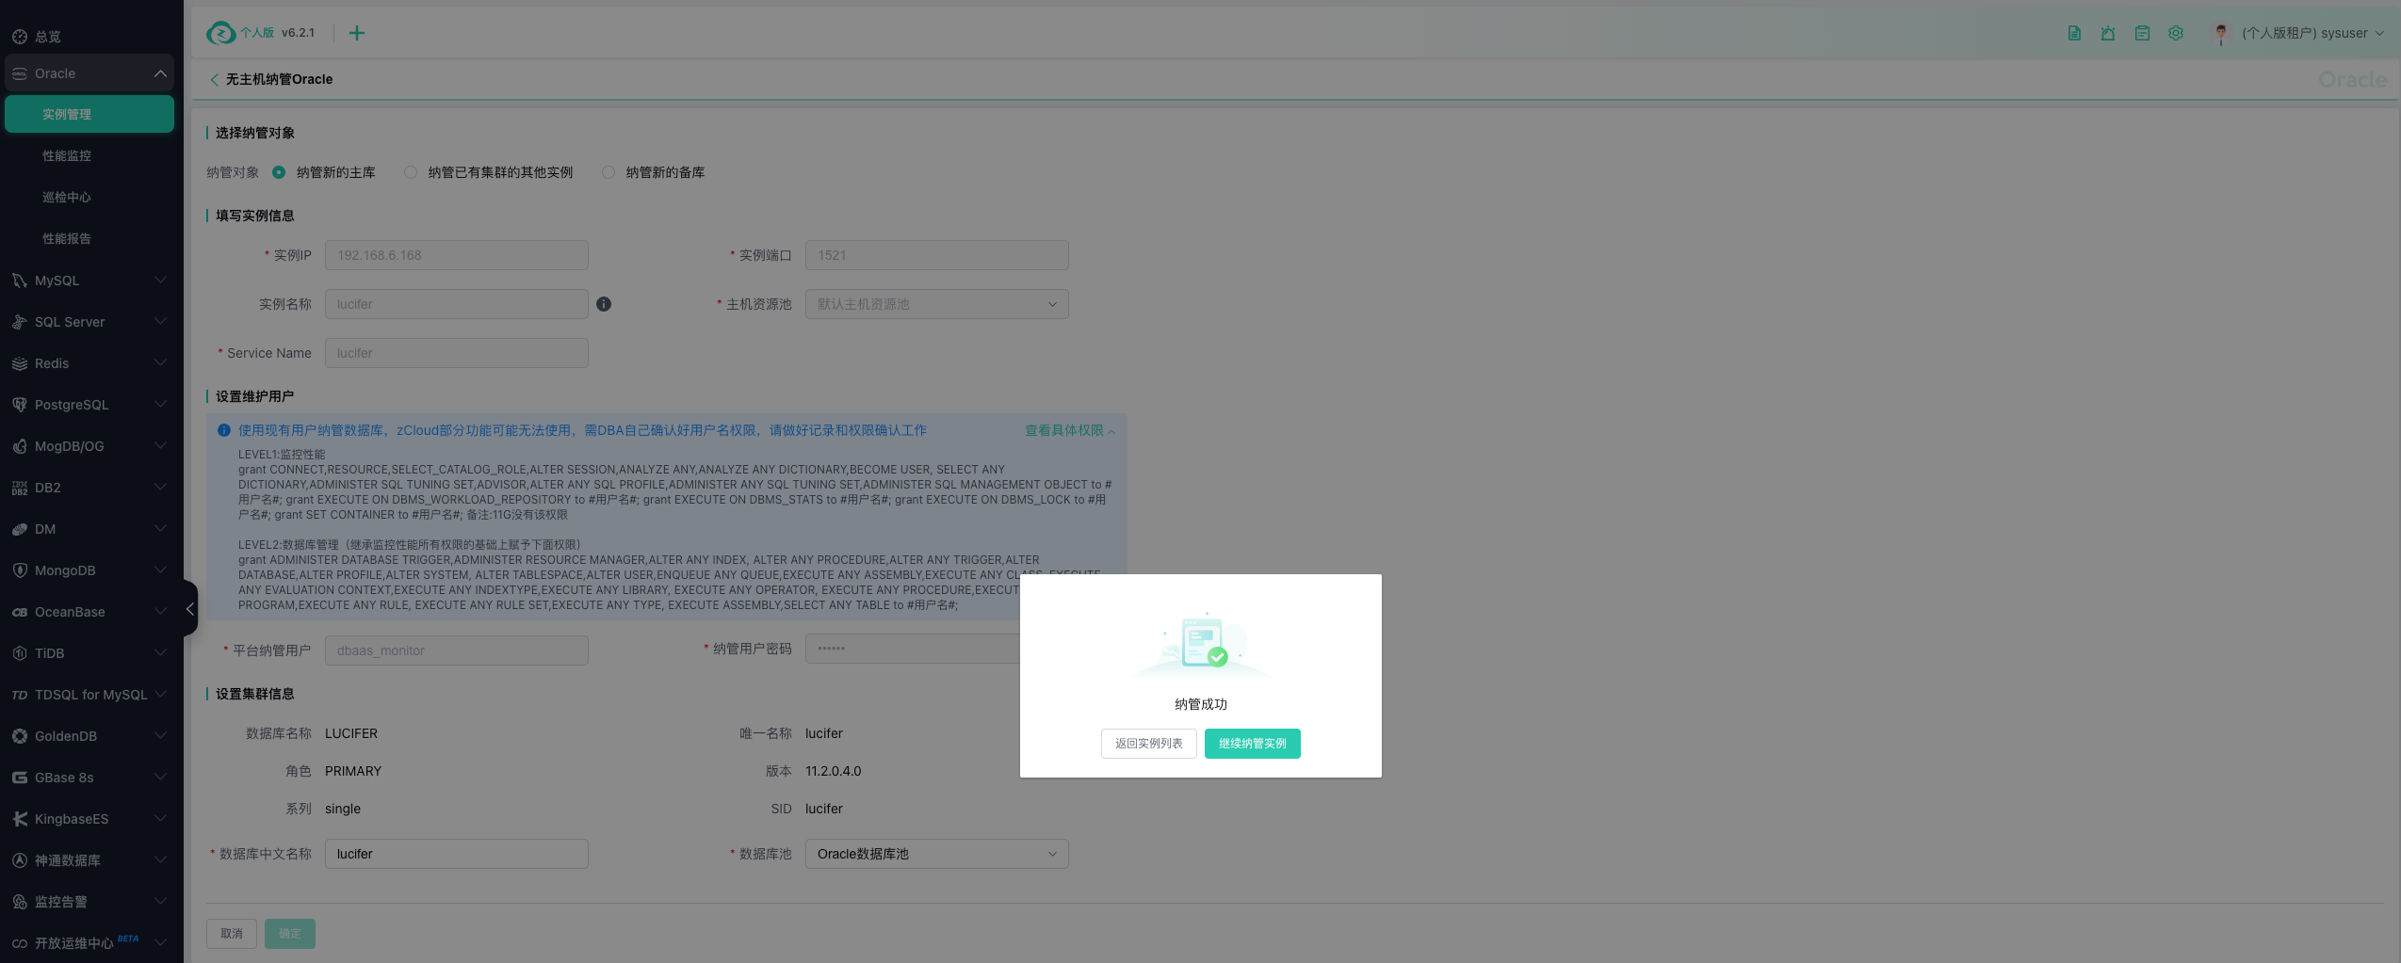This screenshot has width=2401, height=963.
Task: Open the document icon in top bar
Action: click(x=2074, y=33)
